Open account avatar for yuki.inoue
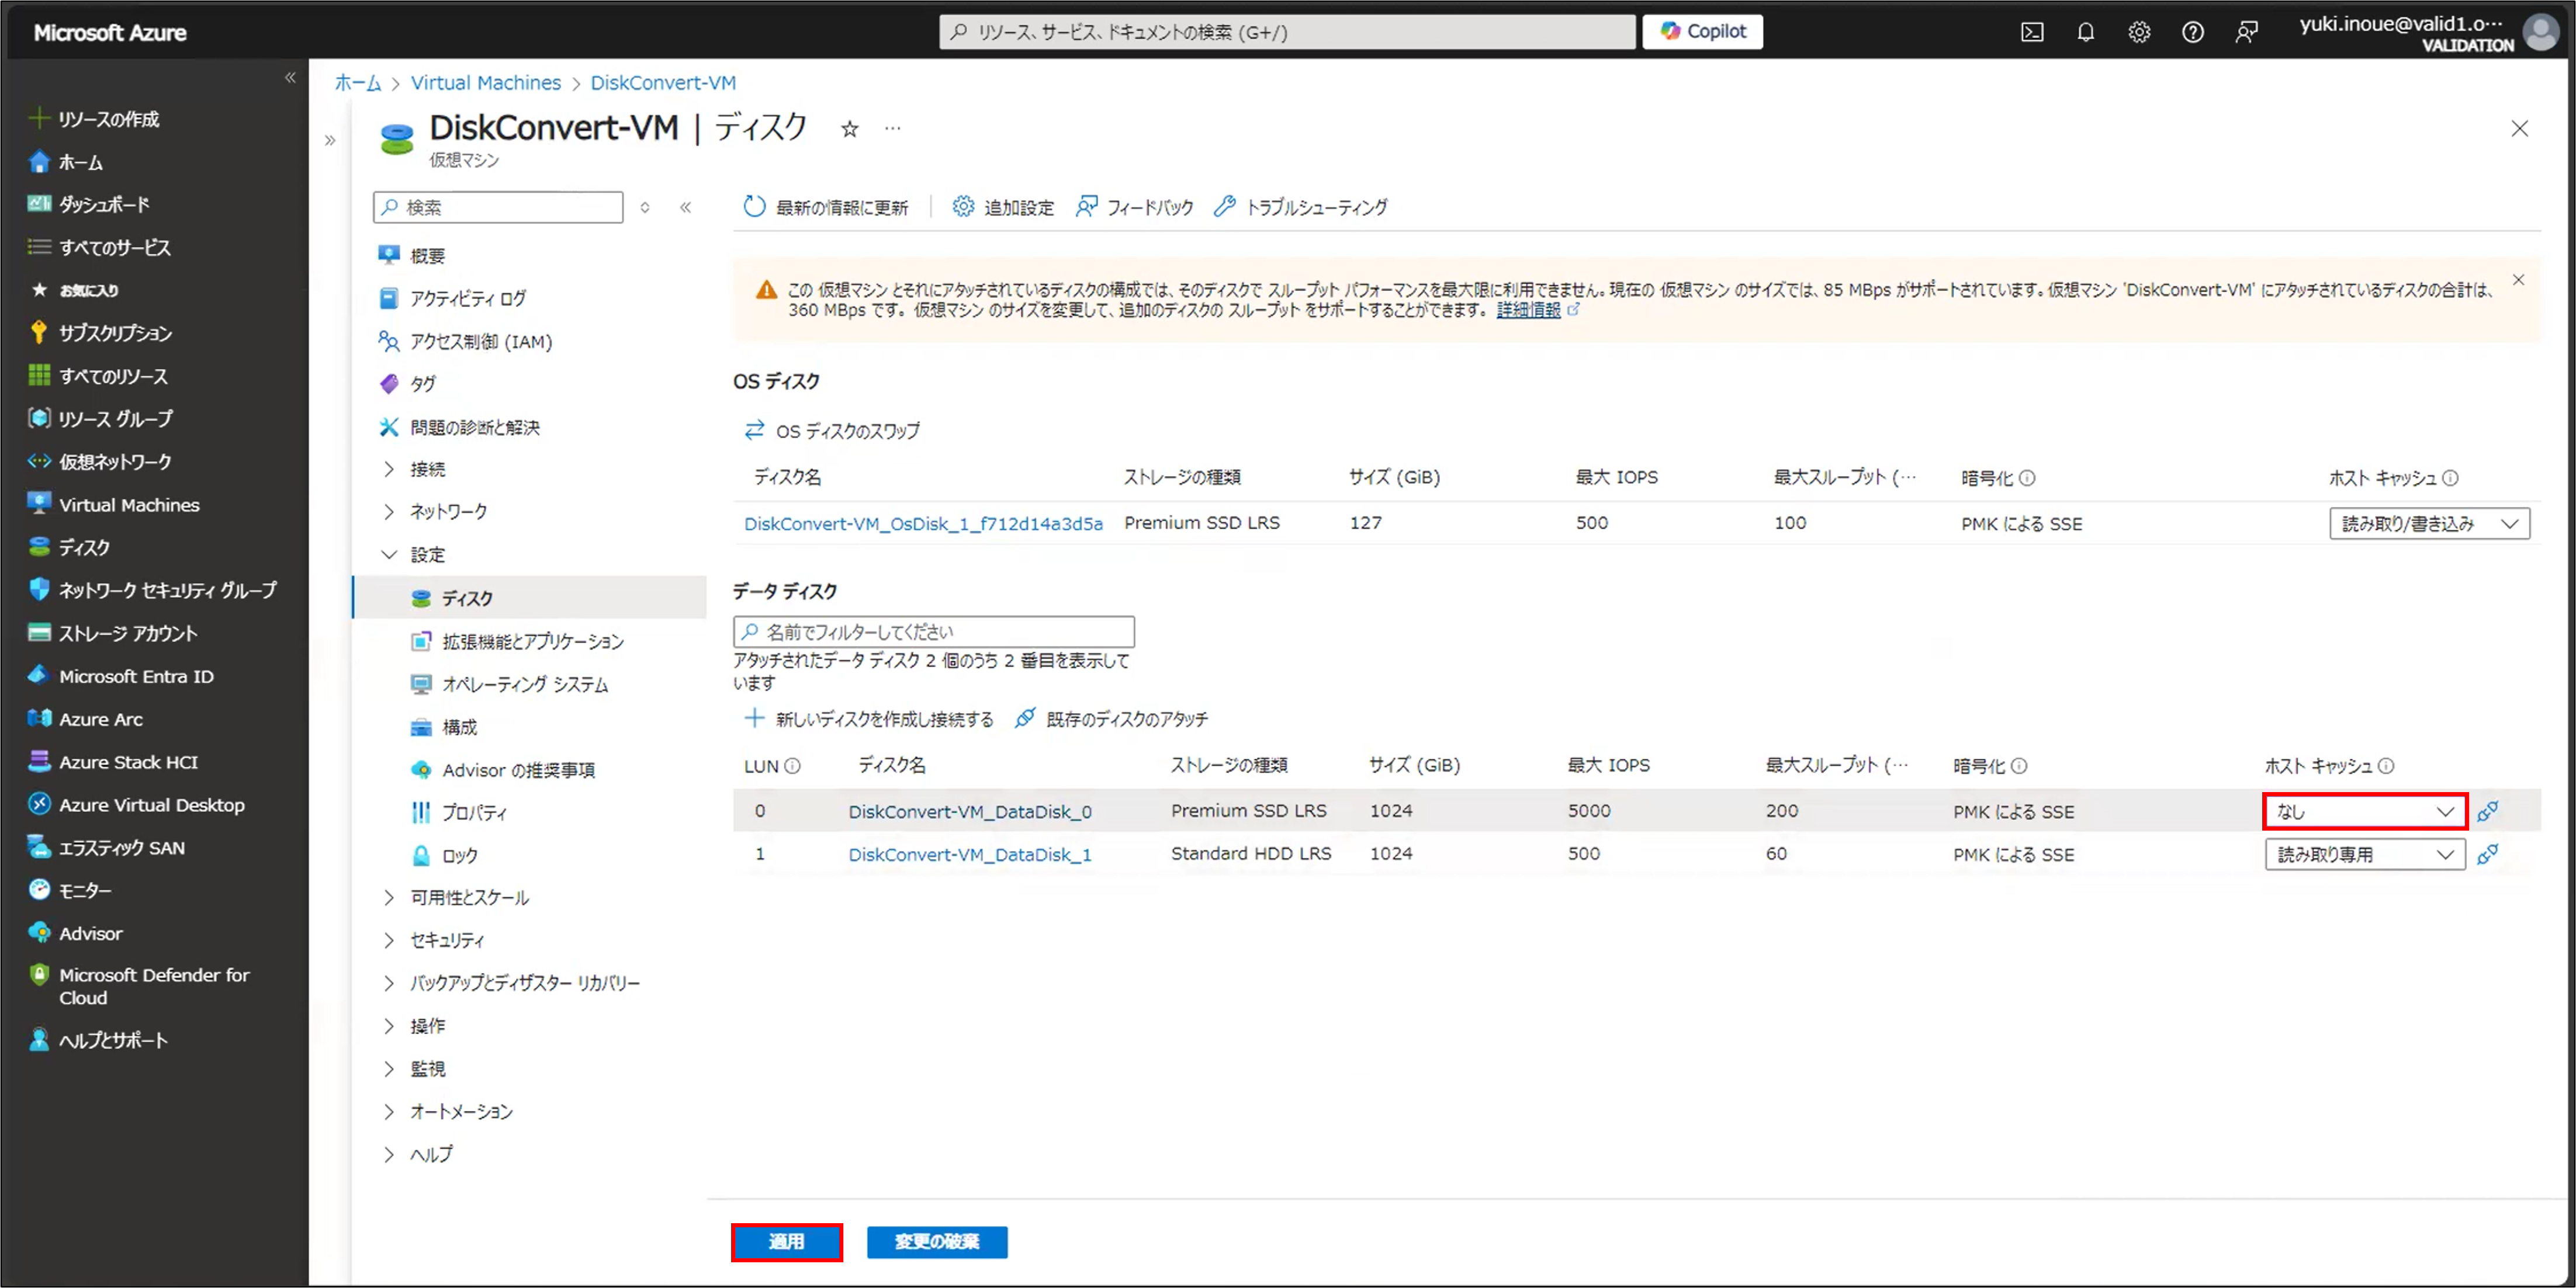2576x1288 pixels. (x=2540, y=32)
